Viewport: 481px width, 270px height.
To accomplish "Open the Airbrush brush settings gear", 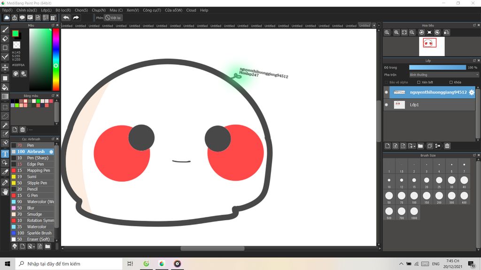I will click(51, 152).
